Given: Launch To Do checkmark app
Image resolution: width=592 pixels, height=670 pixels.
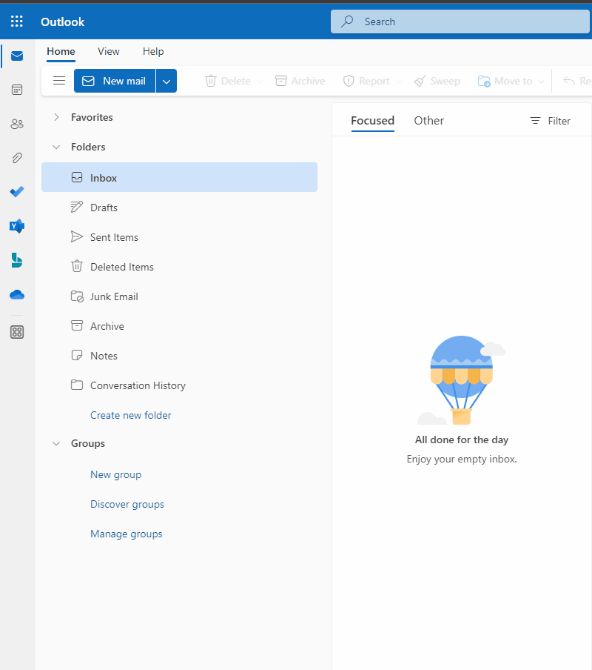Looking at the screenshot, I should click(17, 192).
